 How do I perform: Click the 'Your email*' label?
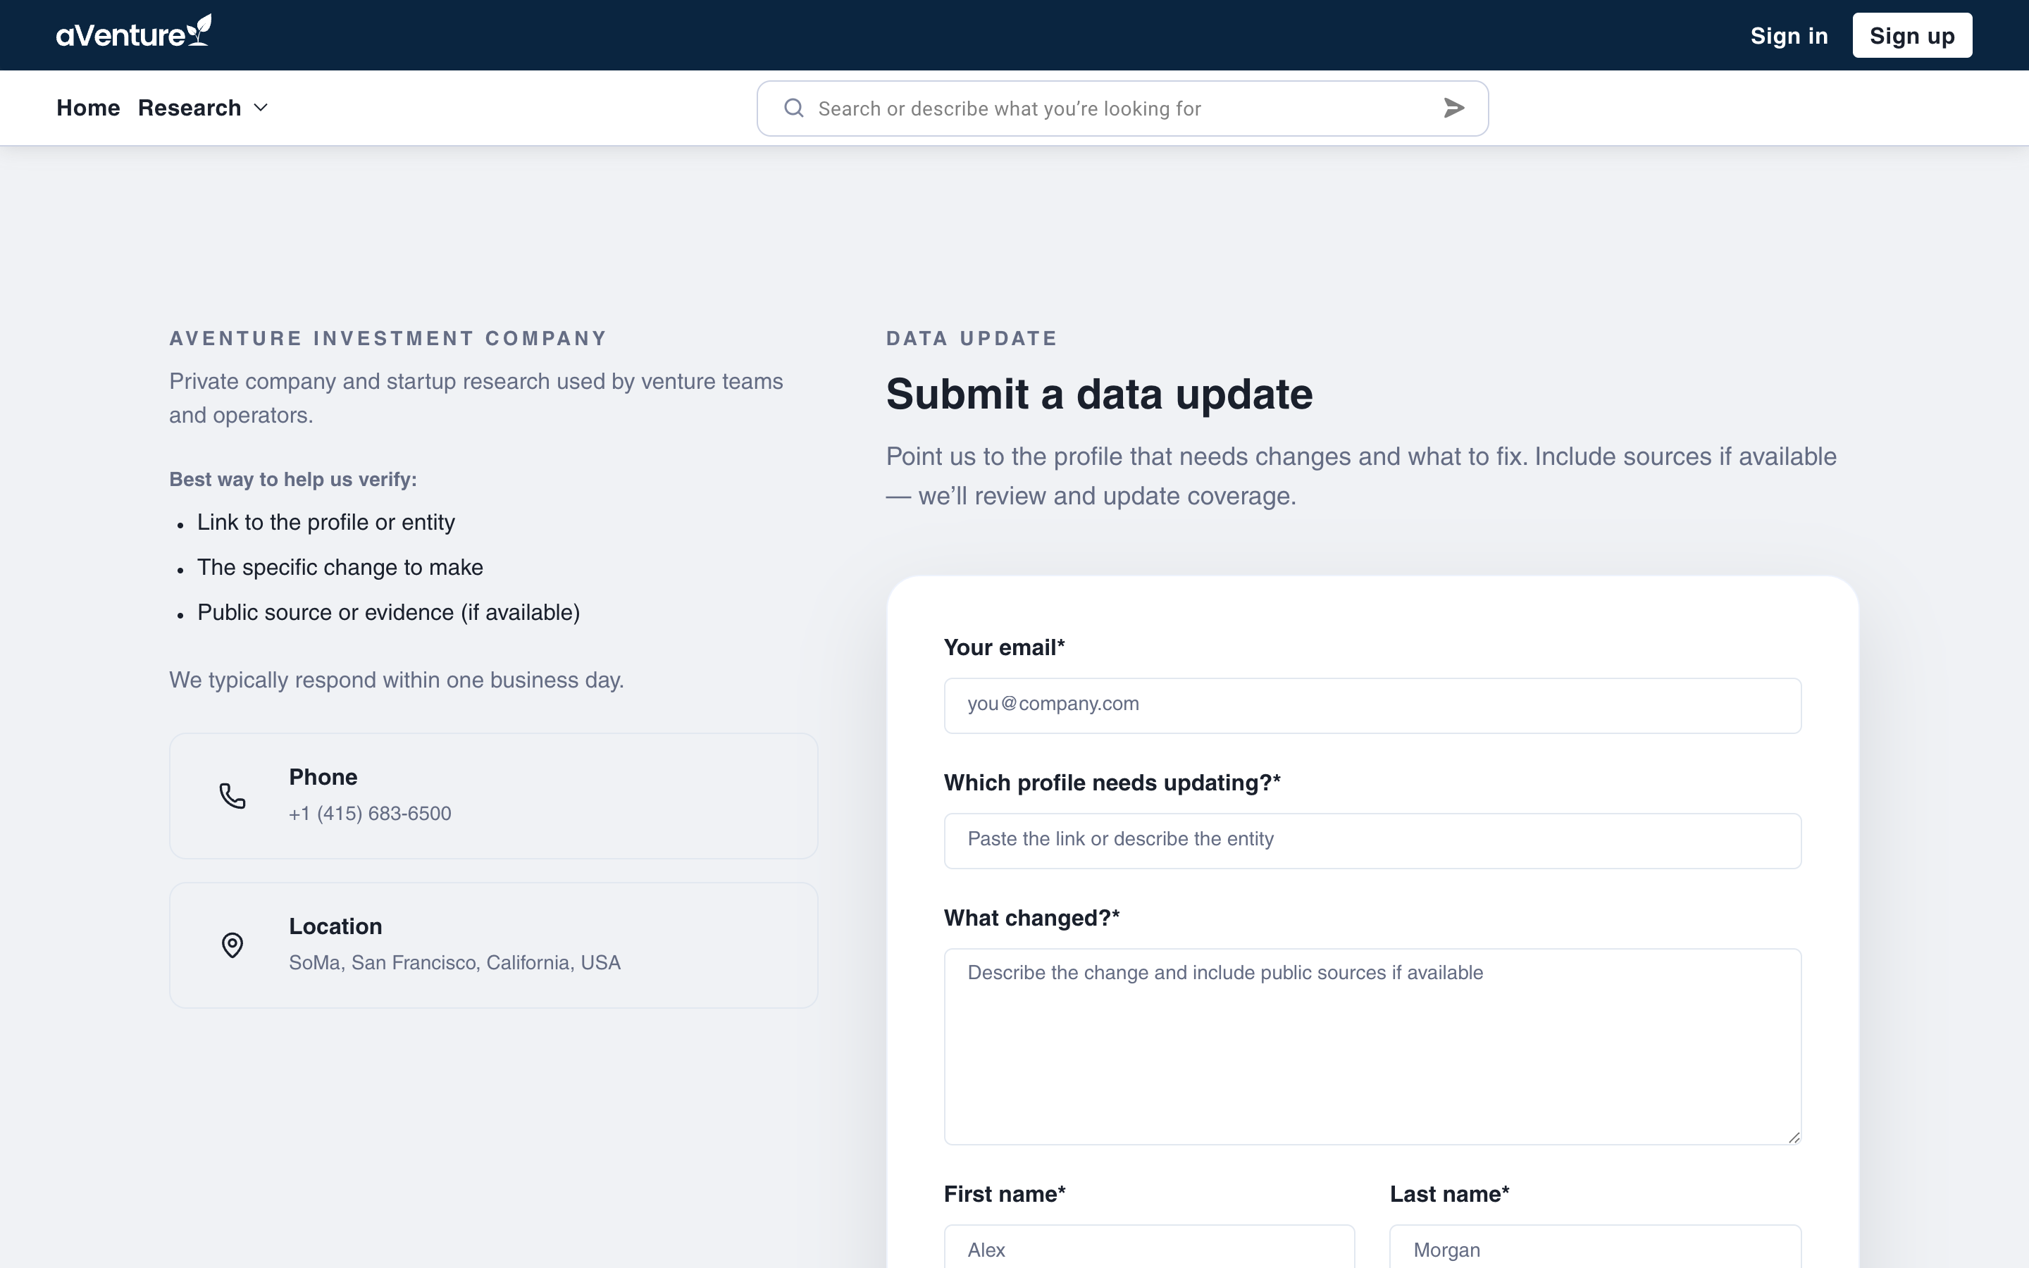[1005, 647]
